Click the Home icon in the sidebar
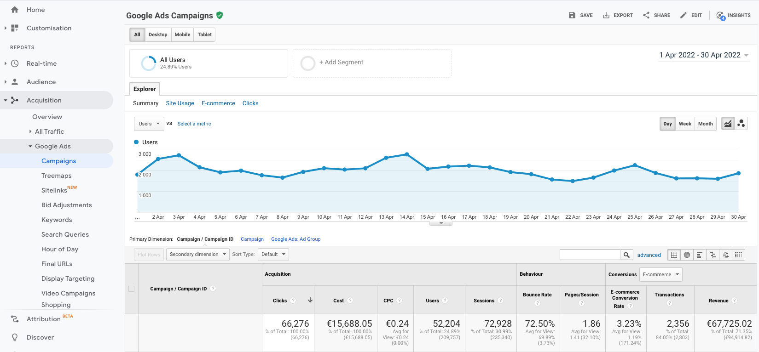This screenshot has height=352, width=759. [15, 10]
